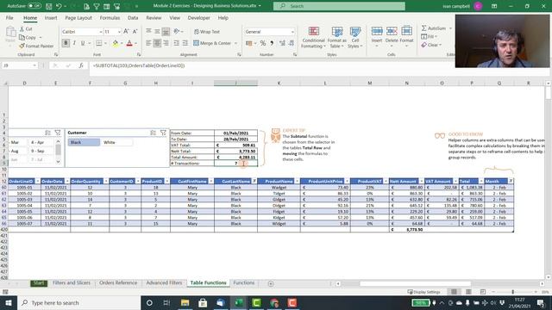Add a new sheet with plus button
The height and width of the screenshot is (310, 552).
point(270,283)
